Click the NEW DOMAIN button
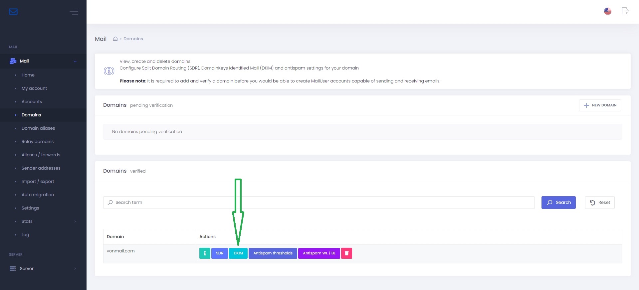This screenshot has width=639, height=290. tap(600, 105)
